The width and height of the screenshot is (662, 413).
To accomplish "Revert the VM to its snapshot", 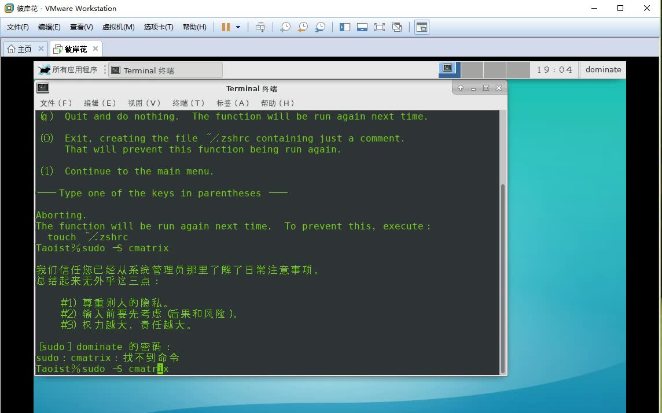I will 302,27.
